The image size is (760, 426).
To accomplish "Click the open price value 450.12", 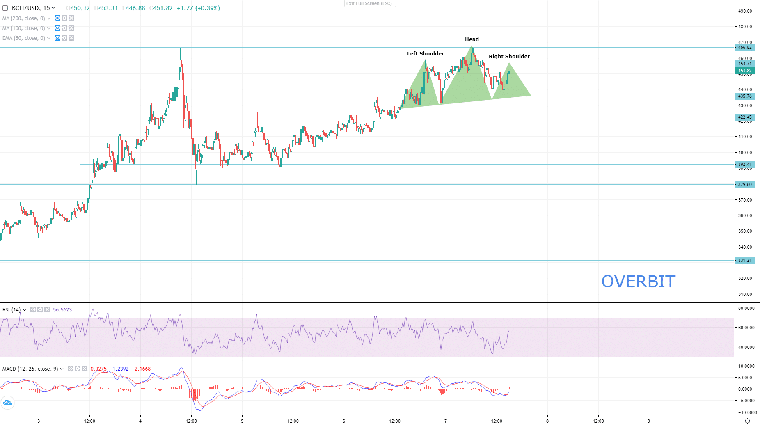I will tap(80, 8).
